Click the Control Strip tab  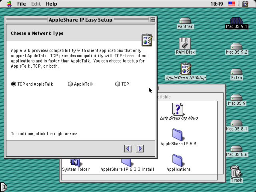click(4, 187)
